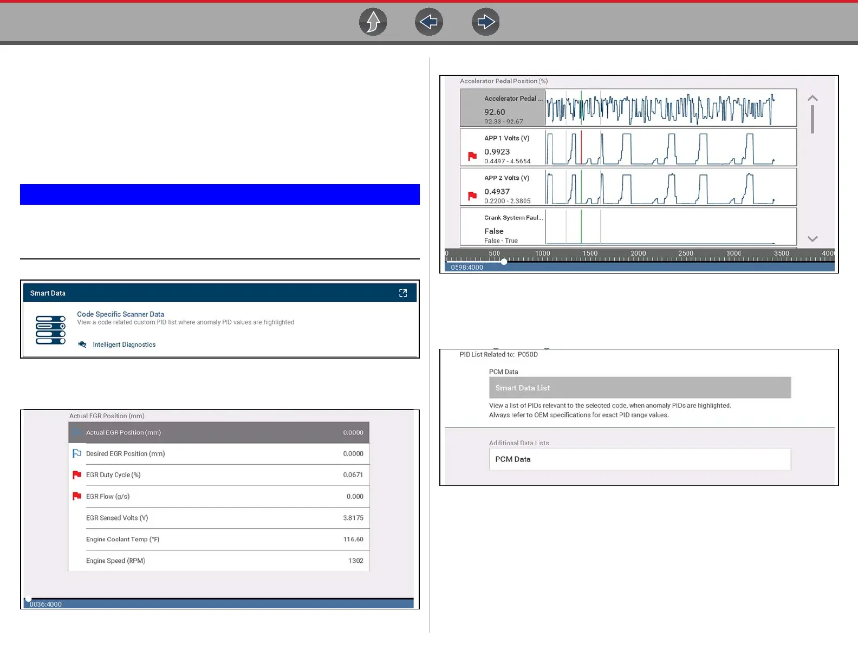Select the EGR Flow (g/s) row

point(219,497)
